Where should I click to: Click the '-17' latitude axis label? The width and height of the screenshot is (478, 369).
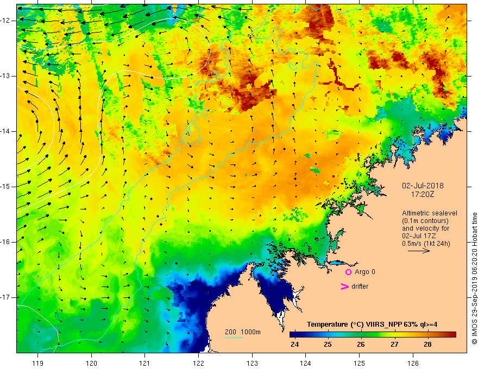(x=5, y=297)
